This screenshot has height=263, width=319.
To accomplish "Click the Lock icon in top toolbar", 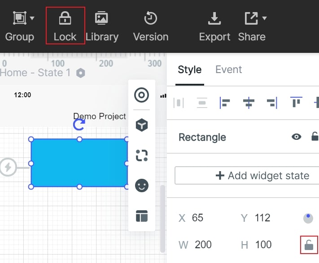I will pos(65,18).
